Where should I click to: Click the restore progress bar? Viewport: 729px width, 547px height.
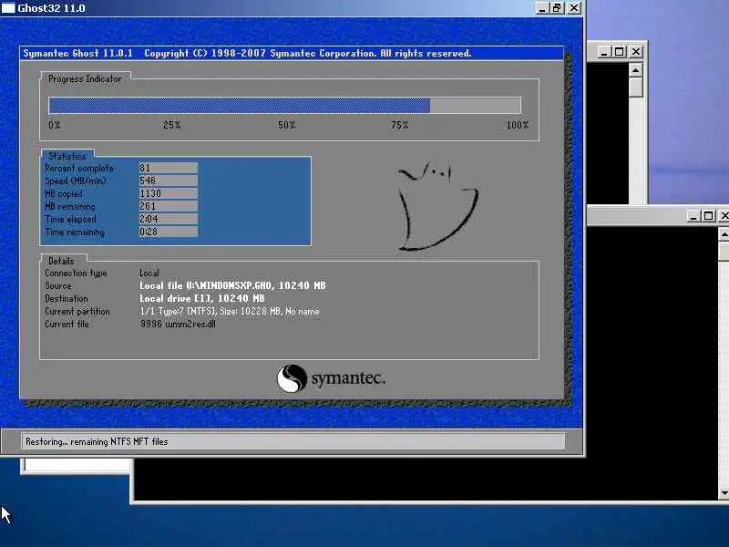[x=284, y=106]
